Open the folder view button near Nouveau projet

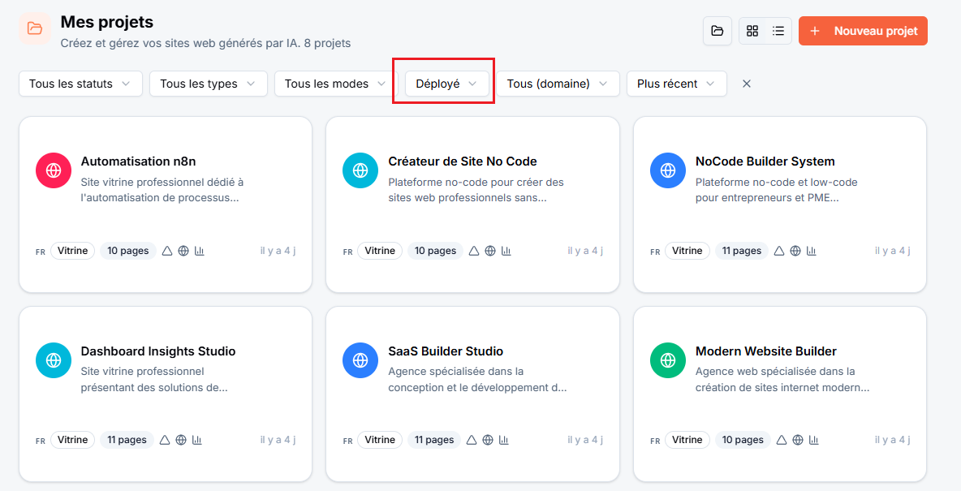coord(717,31)
